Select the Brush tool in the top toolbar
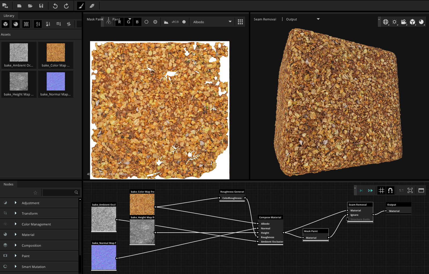 [82, 6]
